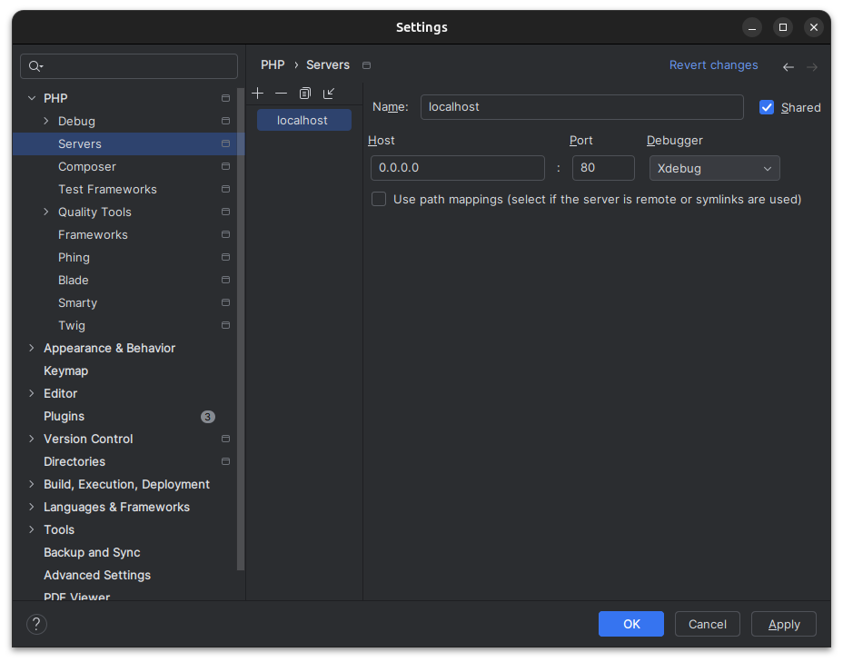Open the Plugins settings page
843x662 pixels.
(x=64, y=416)
